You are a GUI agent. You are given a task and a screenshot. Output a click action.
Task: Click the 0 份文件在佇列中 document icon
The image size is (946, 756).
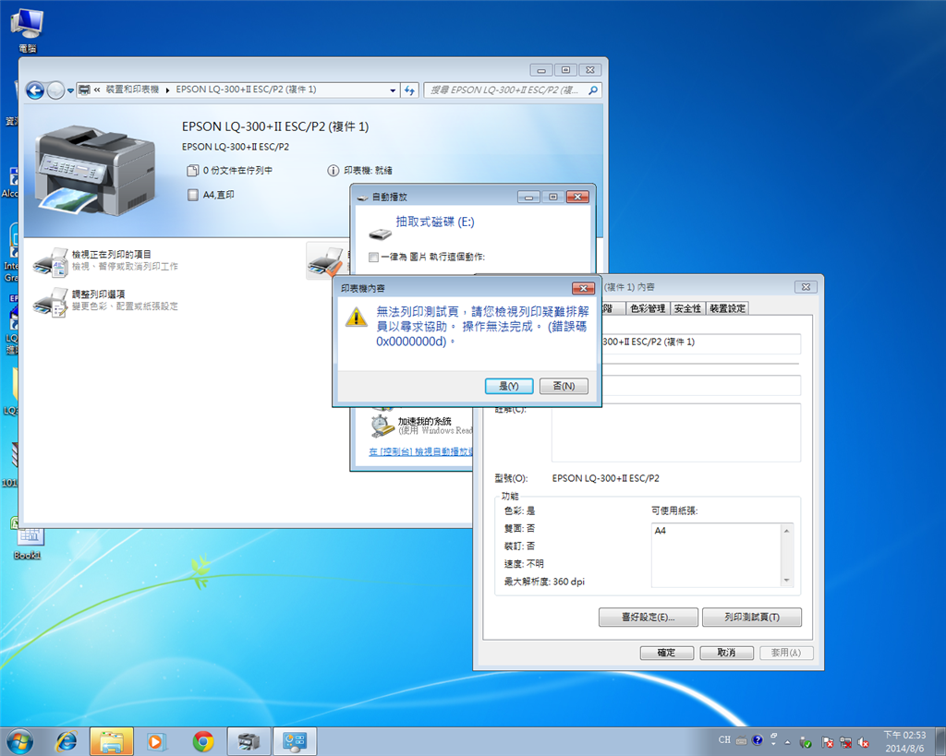(192, 171)
